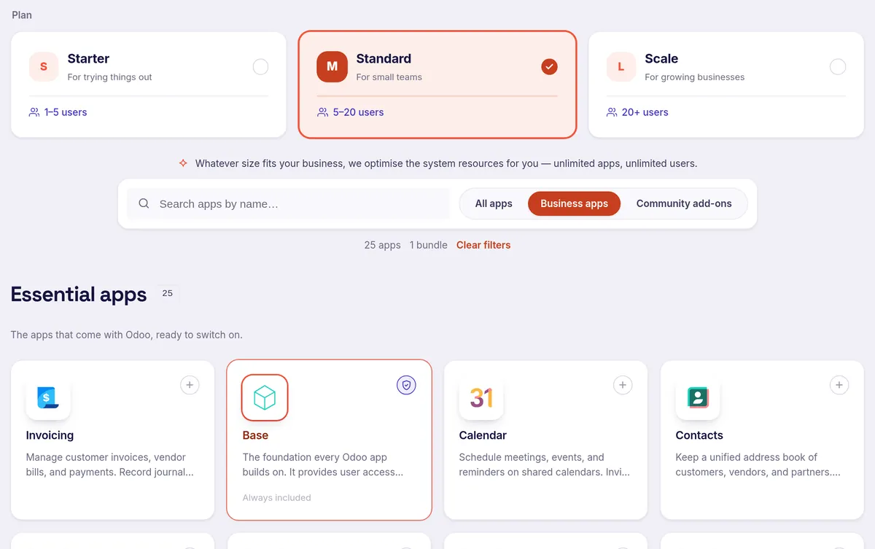Click the 'Always included' label on Base
Image resolution: width=875 pixels, height=549 pixels.
[276, 498]
